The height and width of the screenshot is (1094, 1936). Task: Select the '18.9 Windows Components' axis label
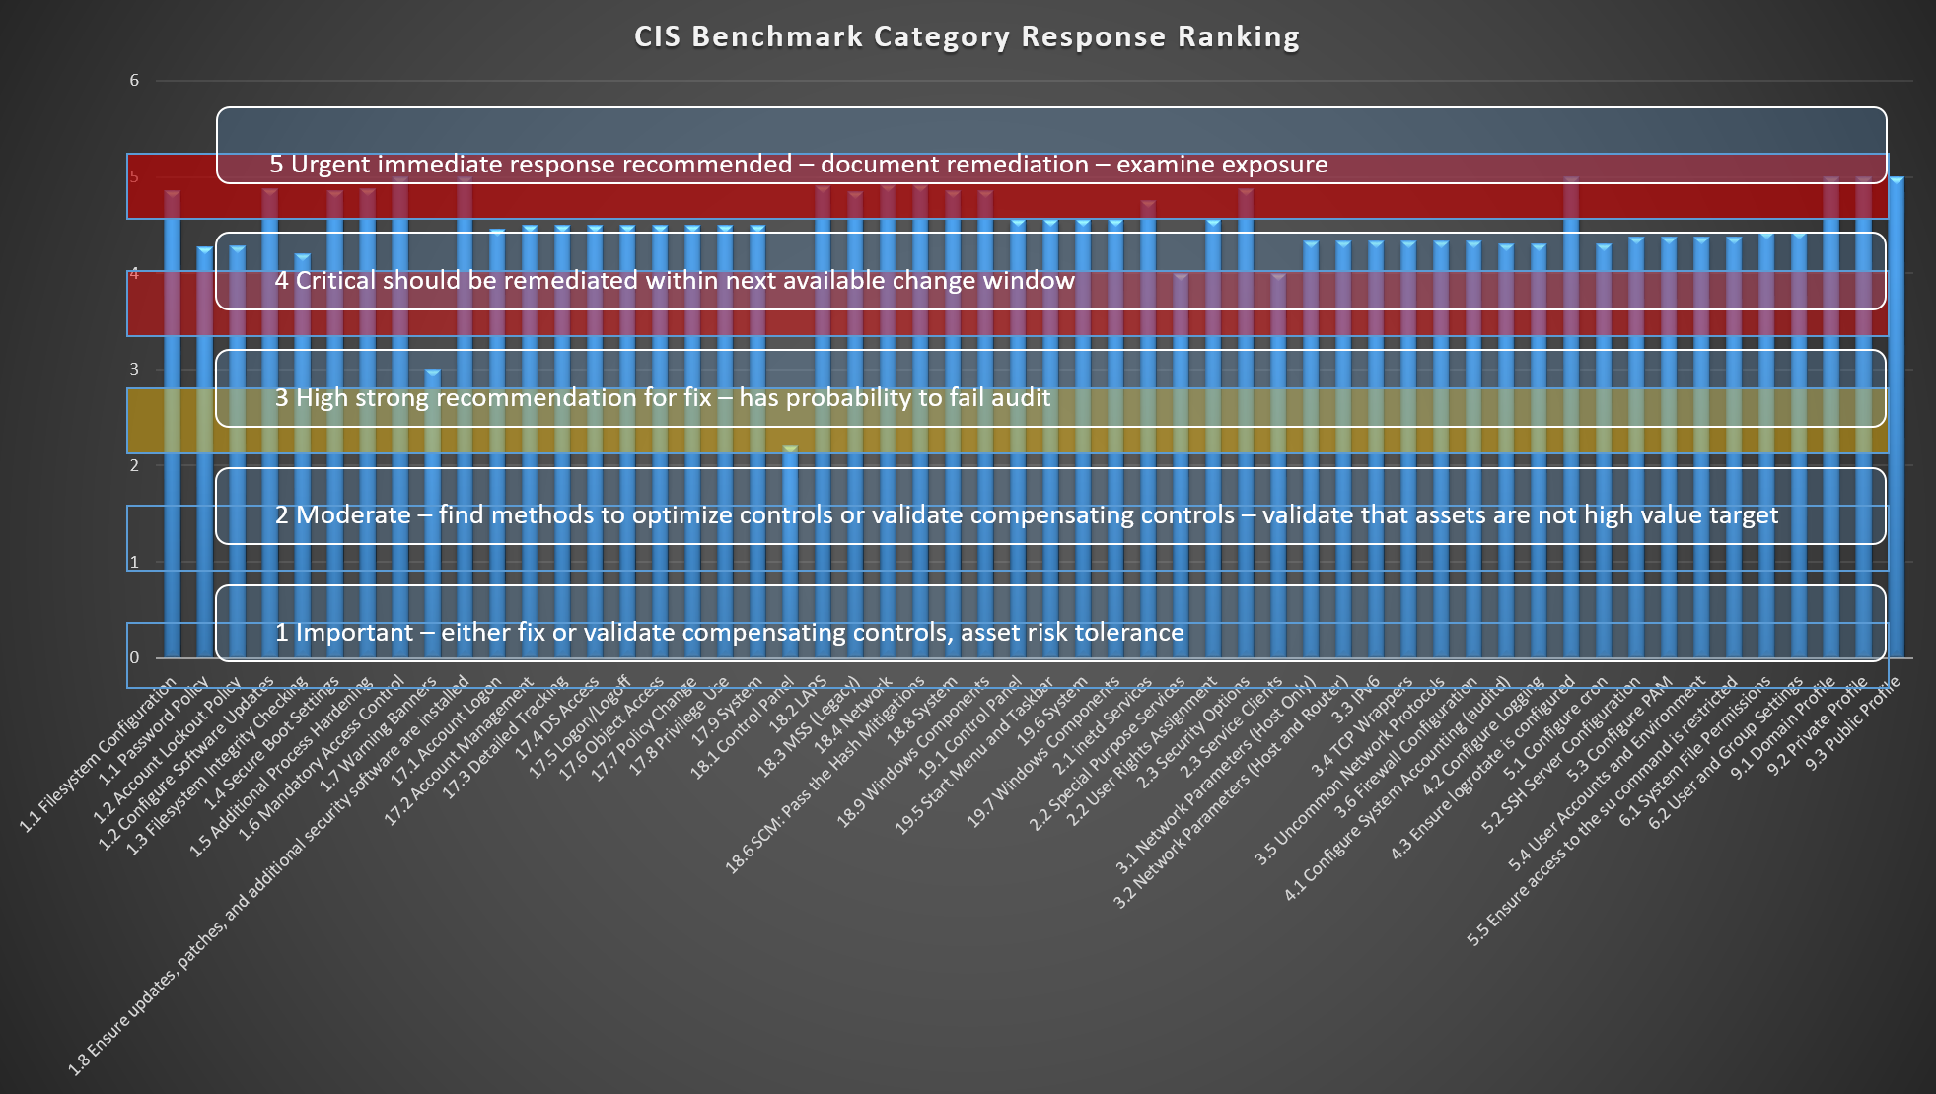tap(913, 751)
